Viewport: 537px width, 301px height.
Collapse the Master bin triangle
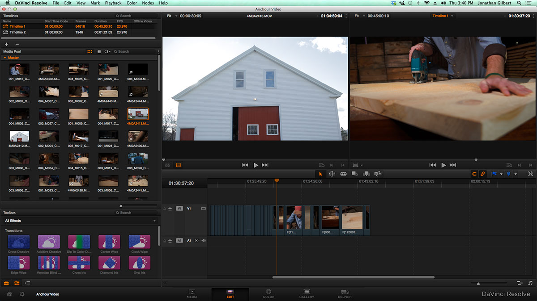coord(5,58)
